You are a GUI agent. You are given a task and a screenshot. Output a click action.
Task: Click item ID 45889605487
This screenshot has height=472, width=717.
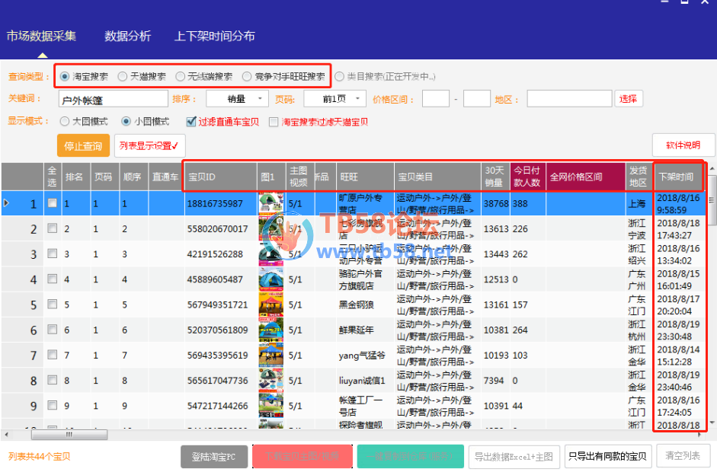215,279
